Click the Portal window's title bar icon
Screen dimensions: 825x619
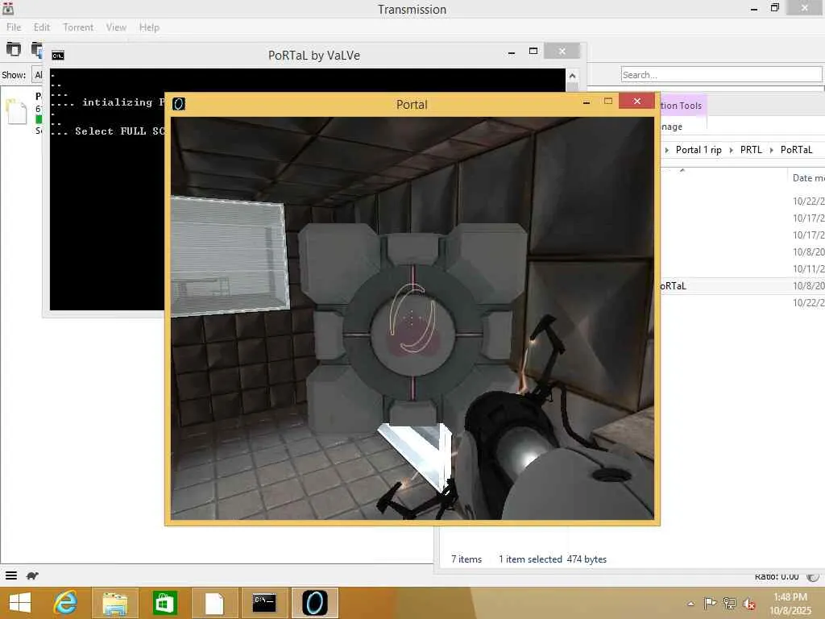(x=179, y=104)
